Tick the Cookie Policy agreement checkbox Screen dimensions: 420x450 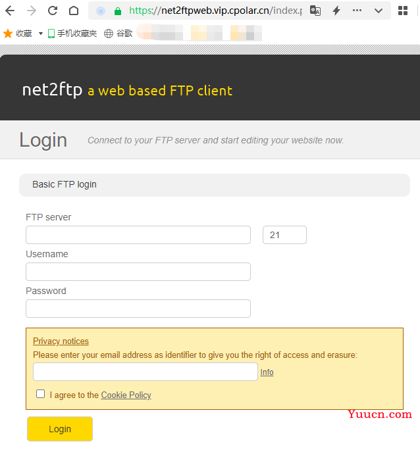tap(40, 393)
